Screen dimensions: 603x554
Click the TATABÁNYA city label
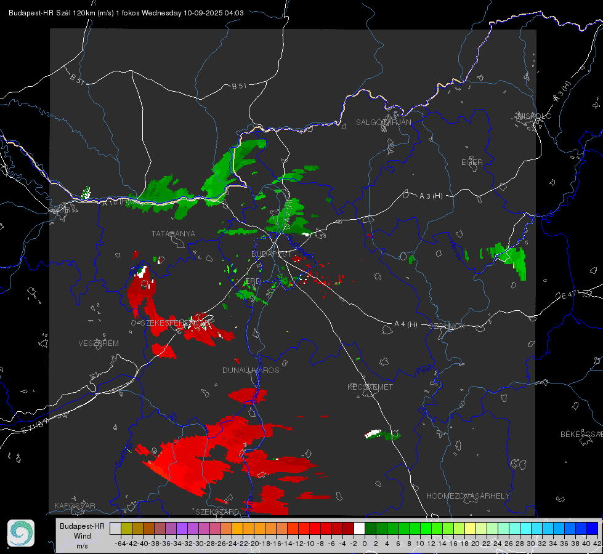pos(173,233)
